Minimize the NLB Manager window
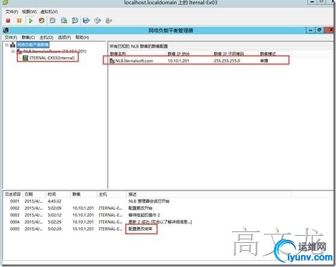 [x=310, y=30]
